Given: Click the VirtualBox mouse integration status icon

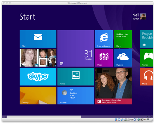Looking at the screenshot, I should click(x=139, y=120).
